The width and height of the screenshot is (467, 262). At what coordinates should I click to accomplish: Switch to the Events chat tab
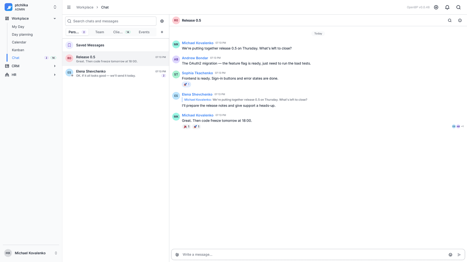(x=144, y=32)
